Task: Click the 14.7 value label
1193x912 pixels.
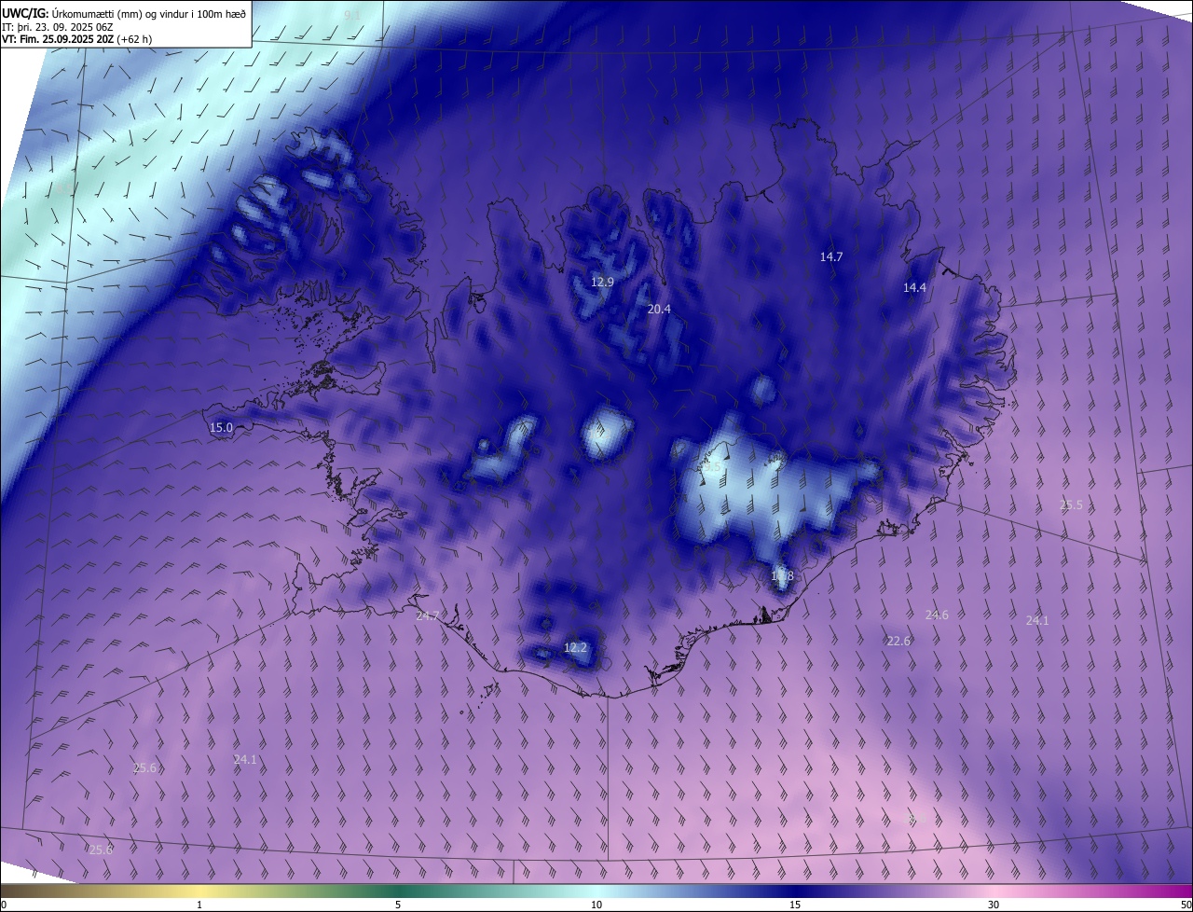Action: [831, 256]
